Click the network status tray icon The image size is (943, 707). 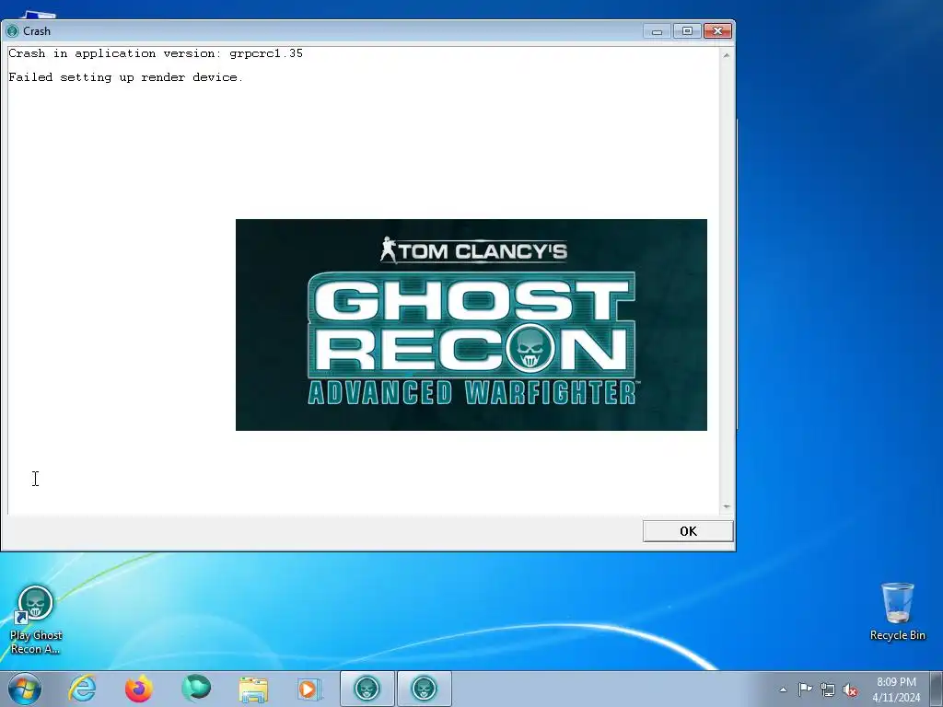coord(828,690)
